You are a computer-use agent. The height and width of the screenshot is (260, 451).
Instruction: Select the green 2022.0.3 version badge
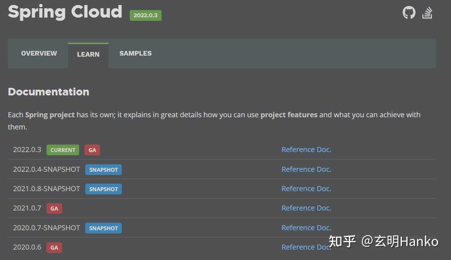[x=145, y=15]
